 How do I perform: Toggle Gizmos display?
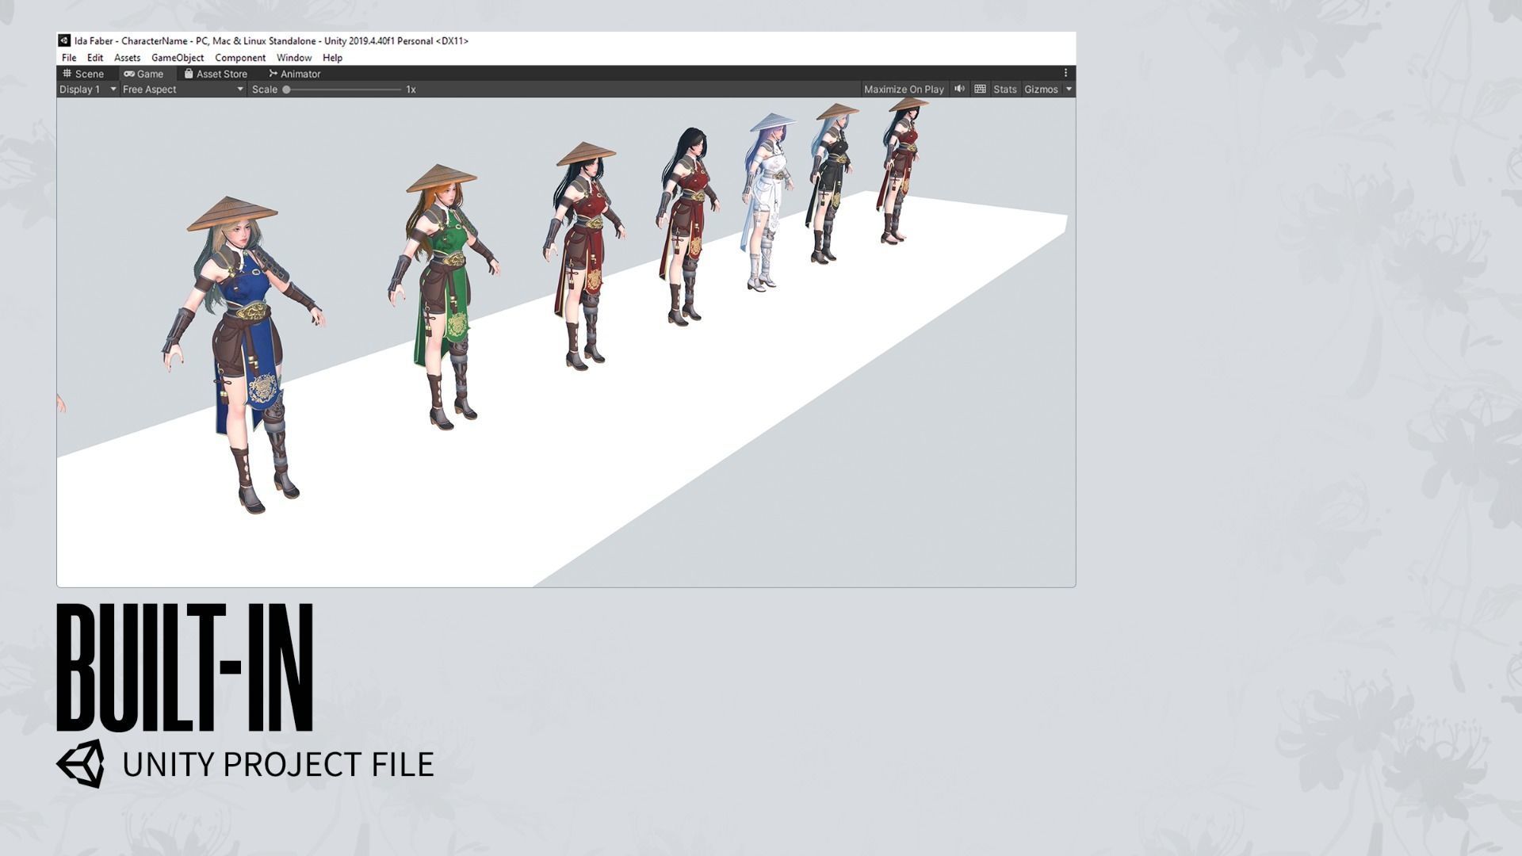1040,90
